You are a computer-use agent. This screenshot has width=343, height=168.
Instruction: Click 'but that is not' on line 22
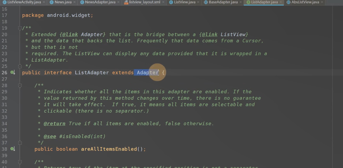coord(55,47)
